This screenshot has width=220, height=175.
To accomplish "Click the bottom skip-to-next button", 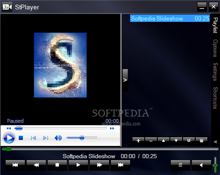I will click(120, 165).
